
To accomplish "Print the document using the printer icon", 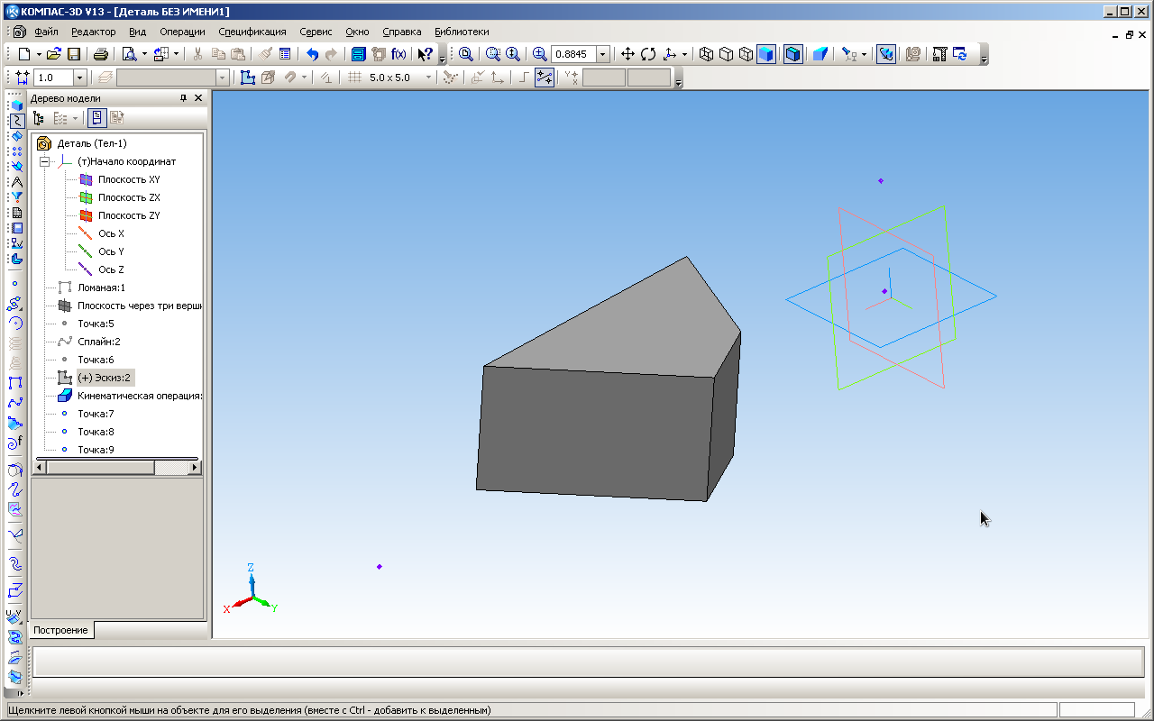I will (x=101, y=54).
